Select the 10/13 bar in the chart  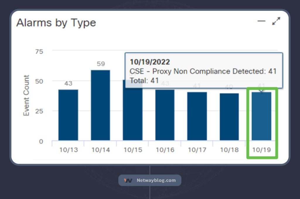point(68,115)
